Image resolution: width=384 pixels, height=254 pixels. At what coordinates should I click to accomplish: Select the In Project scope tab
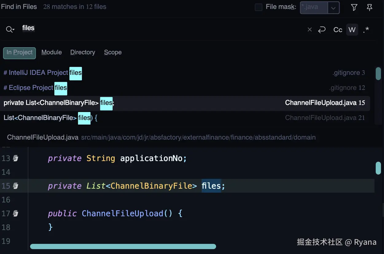click(x=20, y=53)
